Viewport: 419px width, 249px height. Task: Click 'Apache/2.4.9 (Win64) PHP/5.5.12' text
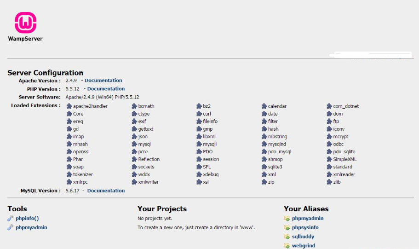click(x=103, y=97)
